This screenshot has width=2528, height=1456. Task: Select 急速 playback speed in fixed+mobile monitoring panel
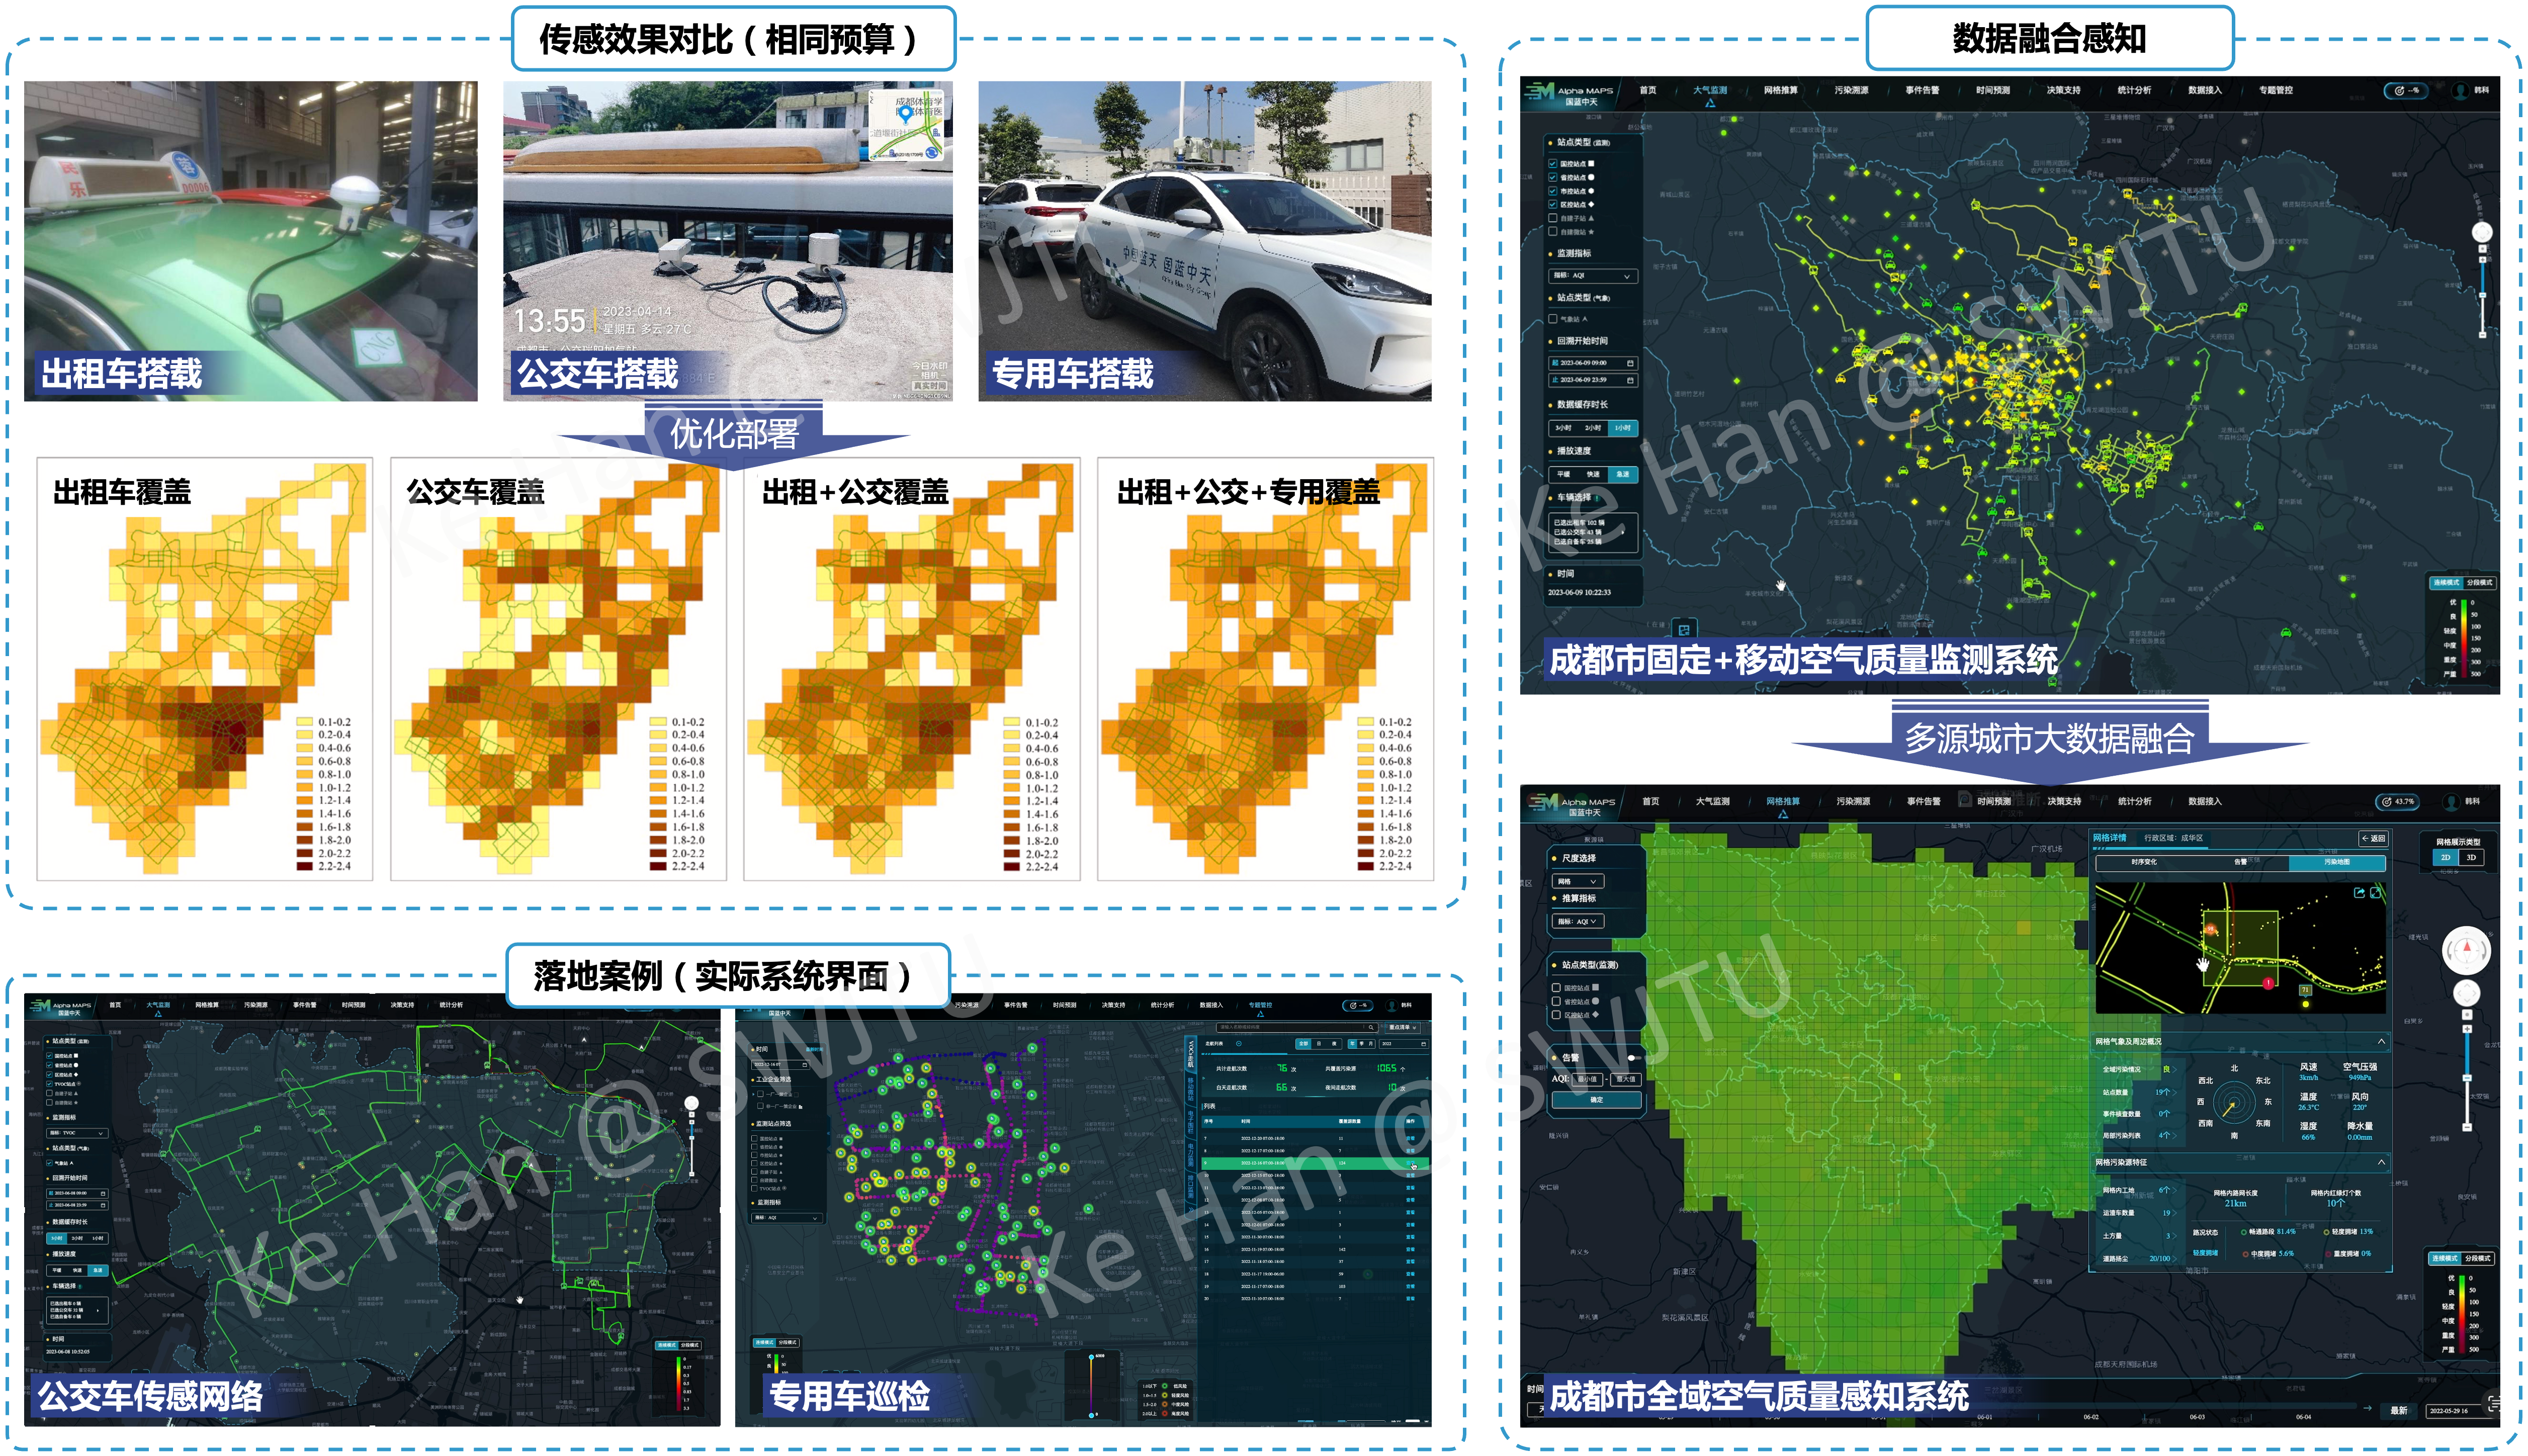1623,475
